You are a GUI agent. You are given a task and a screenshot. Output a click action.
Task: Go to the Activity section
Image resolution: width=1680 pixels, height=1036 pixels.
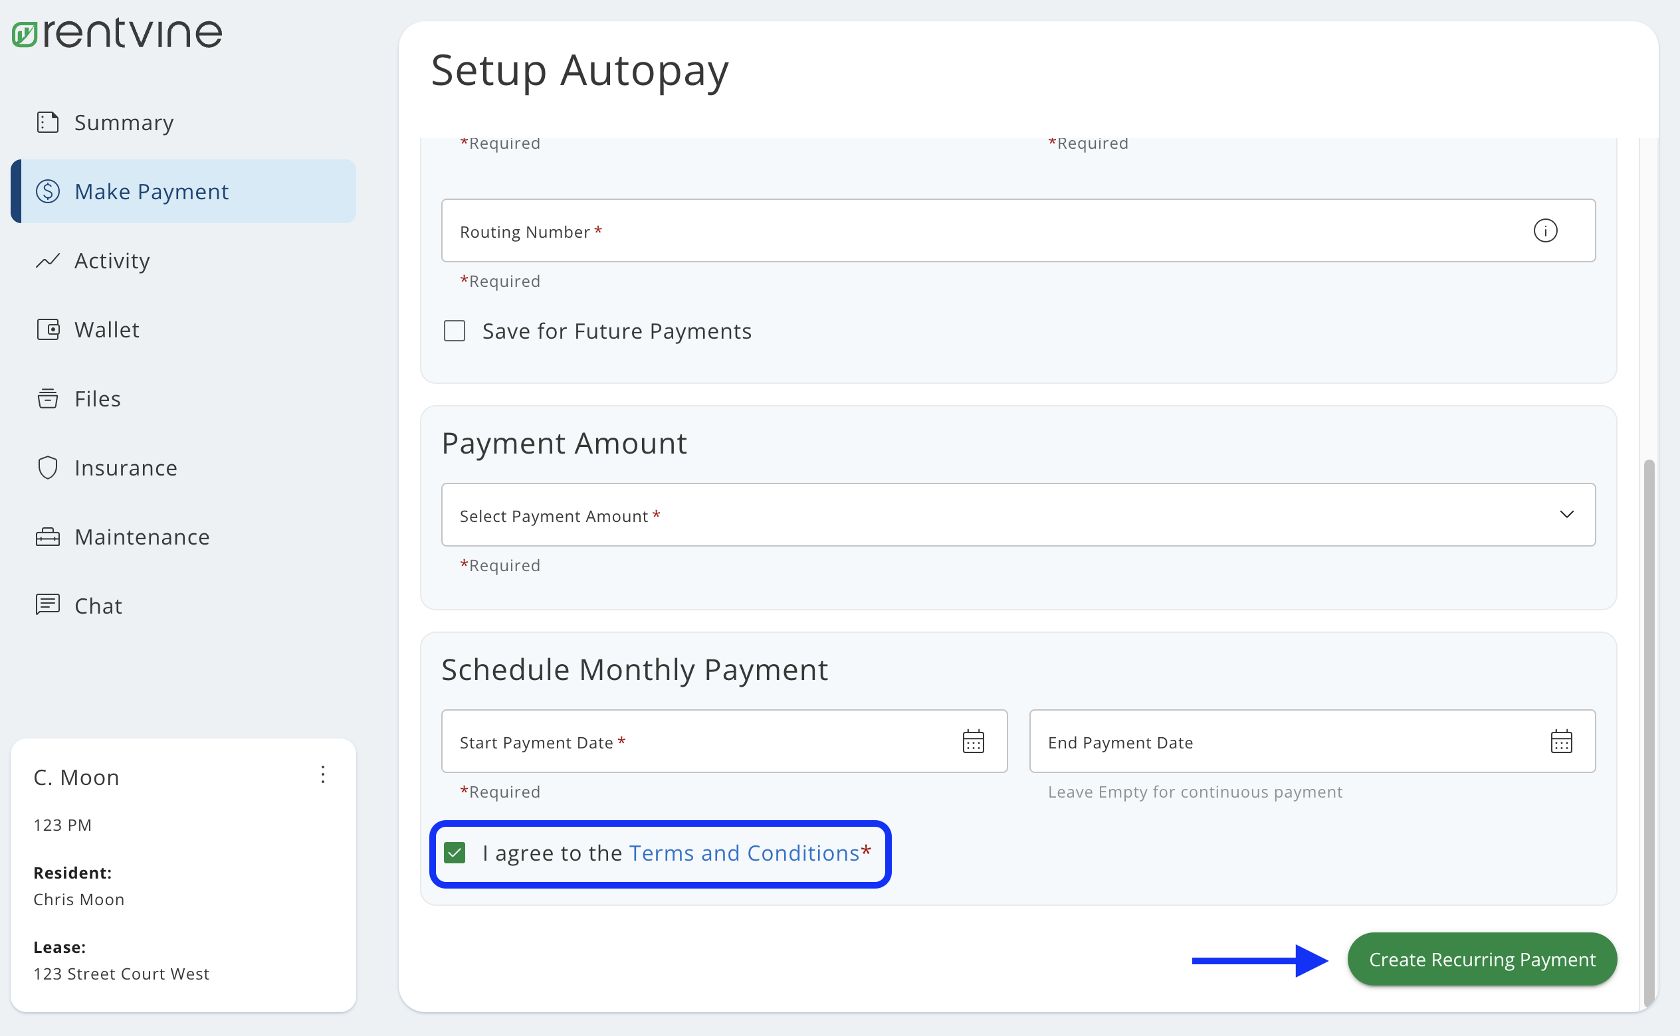112,261
